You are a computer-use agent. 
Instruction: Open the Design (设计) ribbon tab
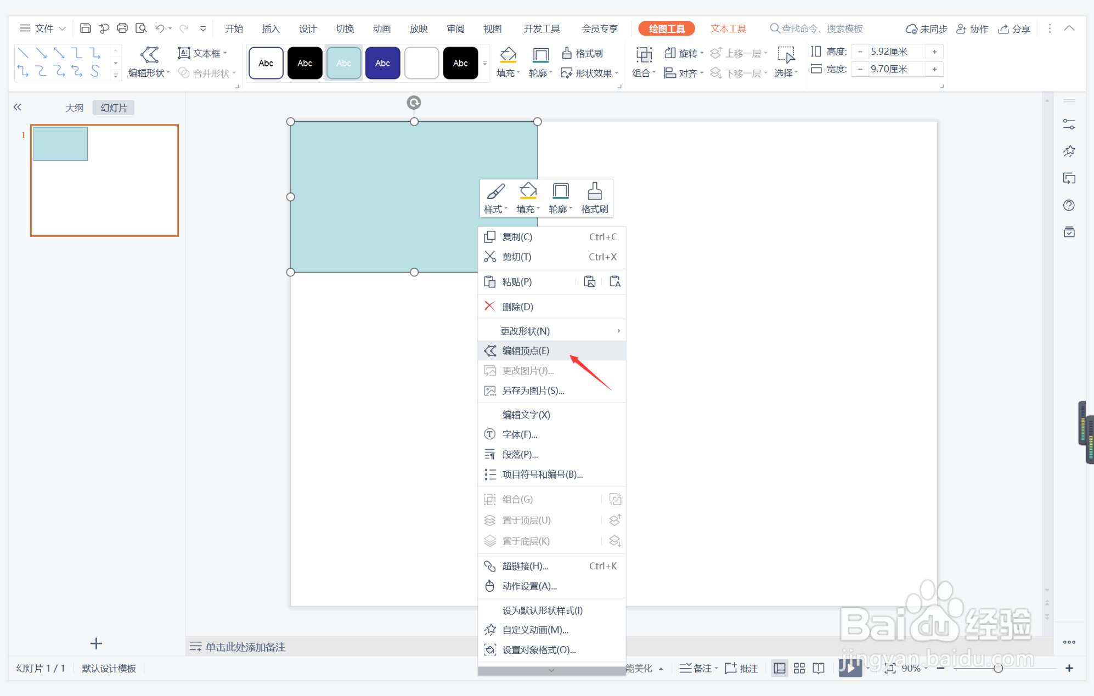pyautogui.click(x=307, y=29)
